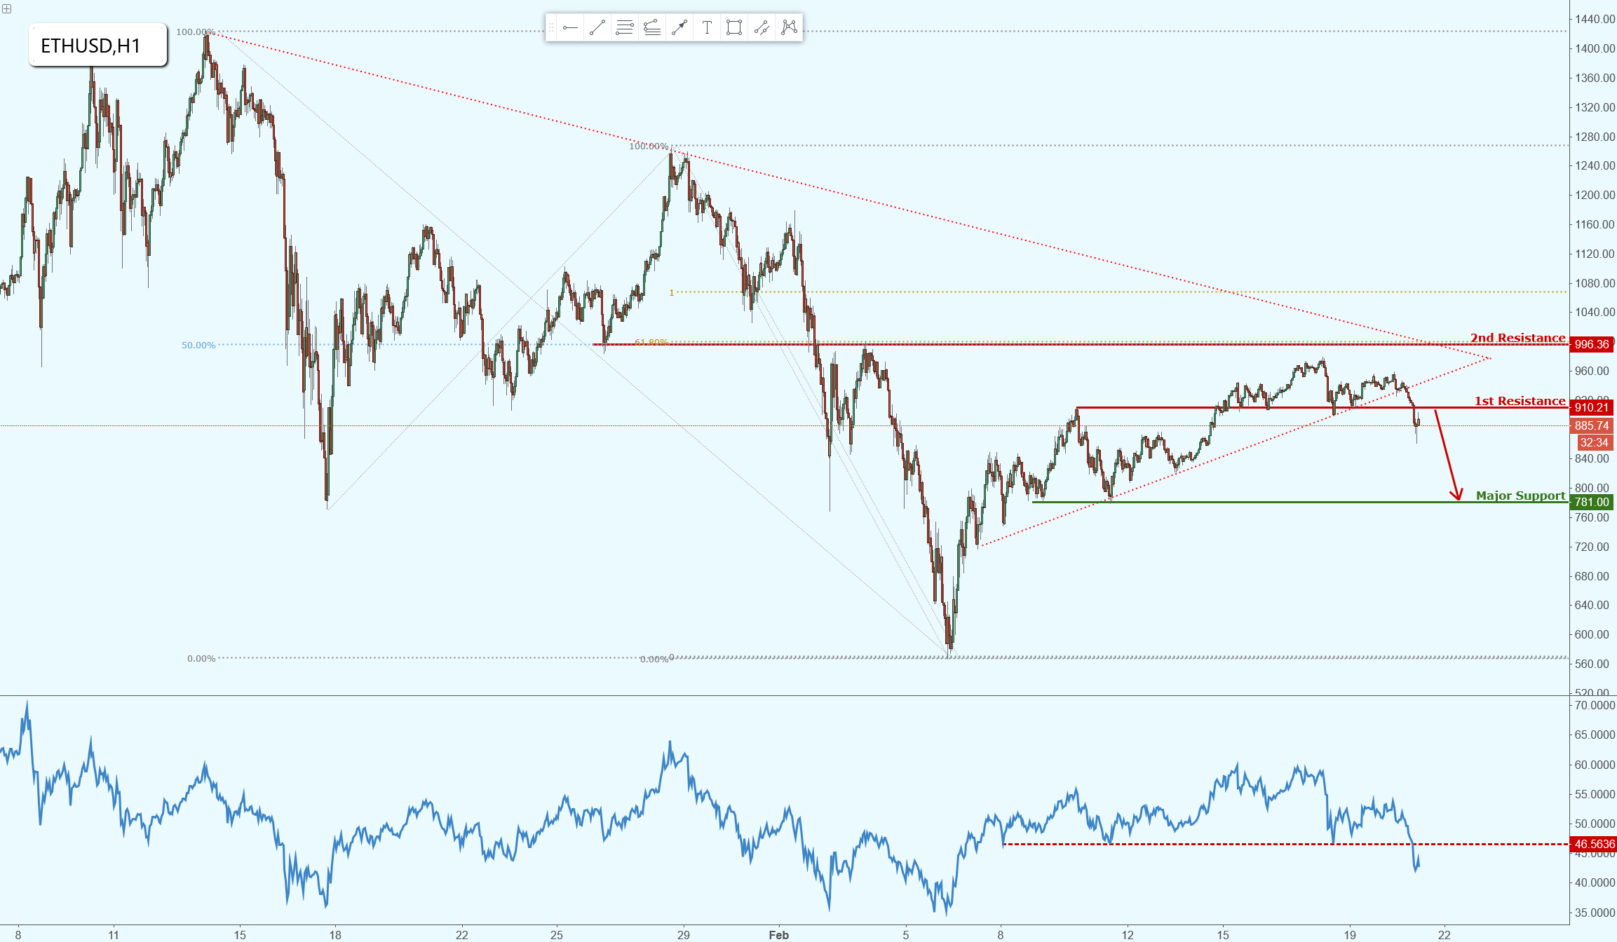Click the 35.0000 RSI scale label
1617x942 pixels.
pyautogui.click(x=1595, y=913)
